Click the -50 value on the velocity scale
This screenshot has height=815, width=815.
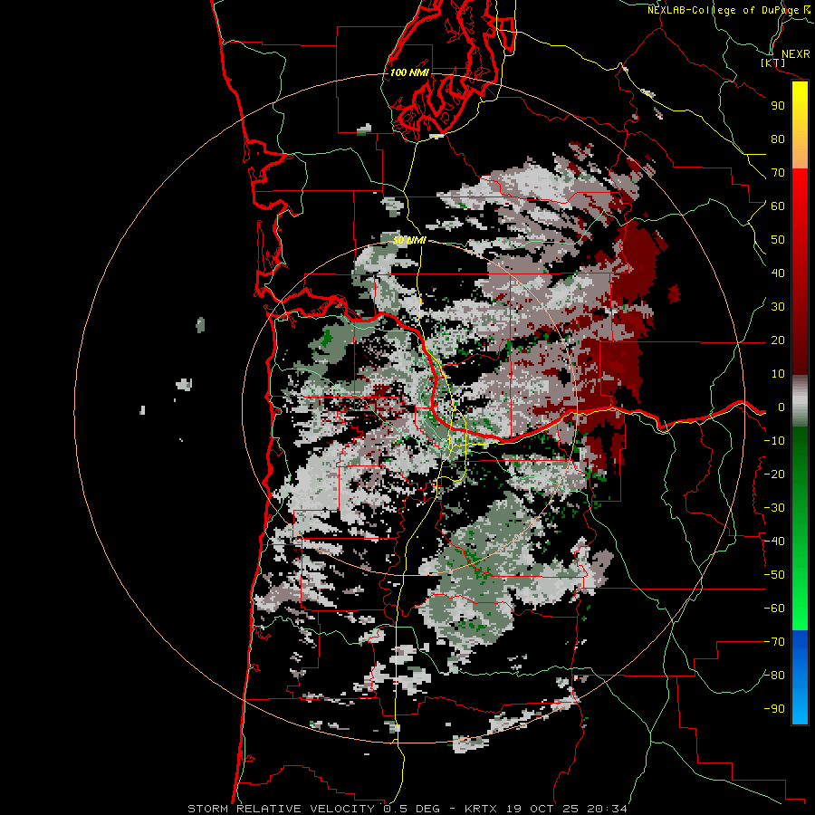click(x=774, y=575)
